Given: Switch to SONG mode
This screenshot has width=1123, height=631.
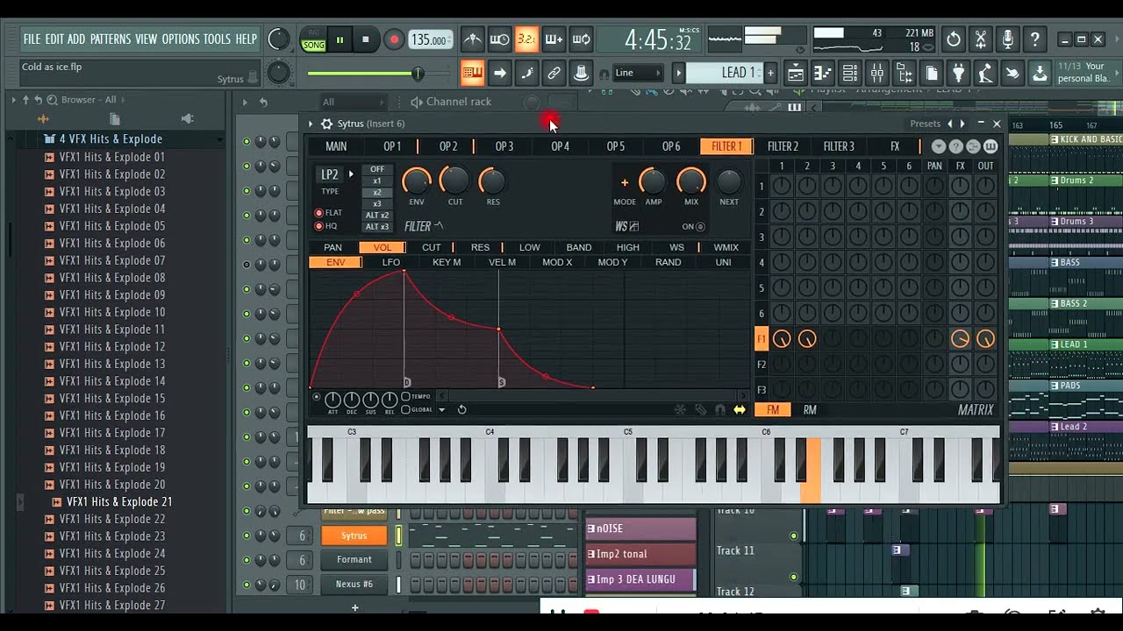Looking at the screenshot, I should 313,45.
